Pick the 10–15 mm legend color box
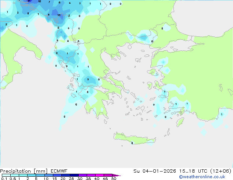 [x=49, y=175]
